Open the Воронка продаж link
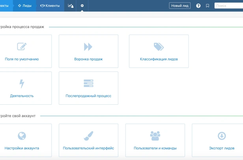This screenshot has height=160, width=243. [x=88, y=59]
